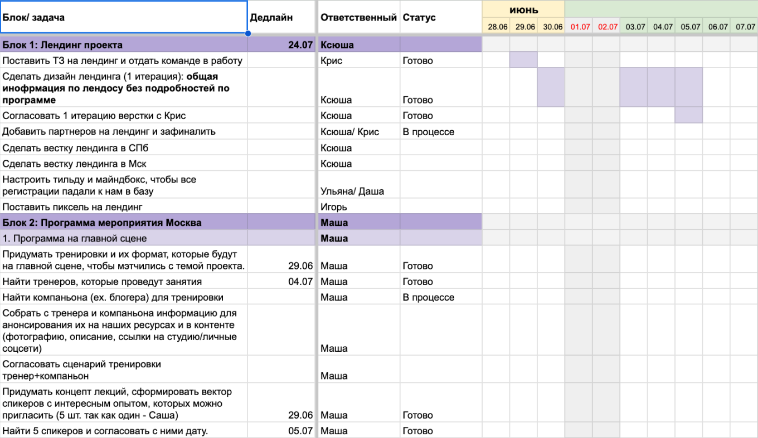Click the "Сделать дизайн лендинга (1 итерация)" task
This screenshot has height=438, width=758.
coord(124,88)
